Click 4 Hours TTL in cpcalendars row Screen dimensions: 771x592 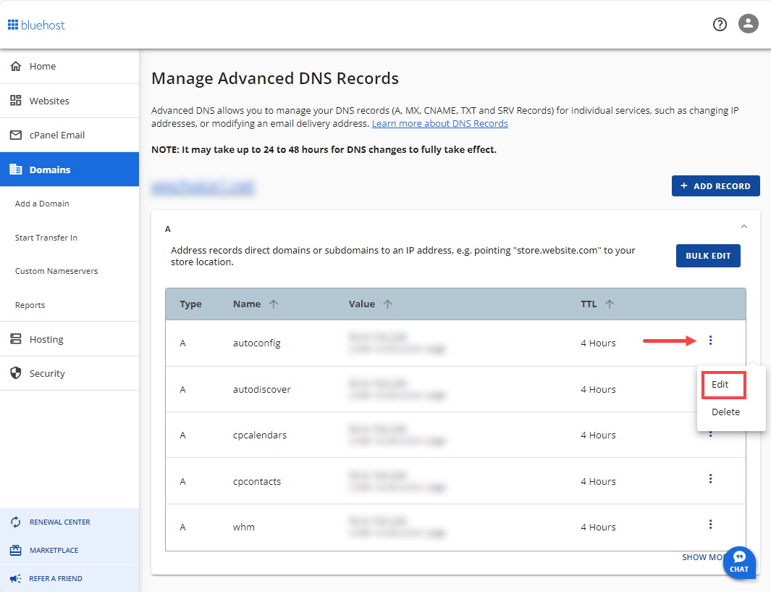pyautogui.click(x=598, y=435)
